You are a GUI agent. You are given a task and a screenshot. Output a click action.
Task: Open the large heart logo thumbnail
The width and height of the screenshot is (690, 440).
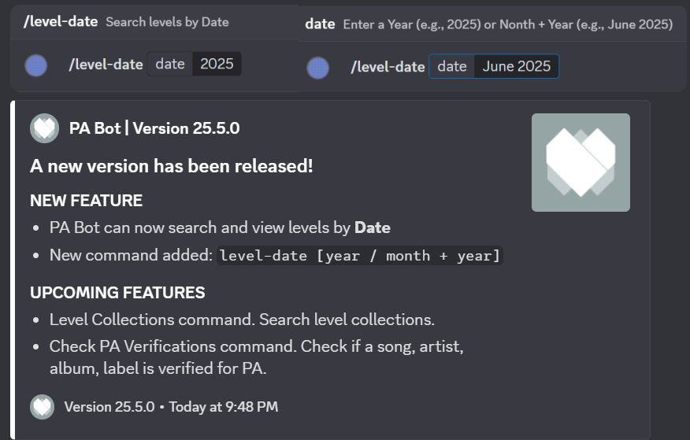[581, 162]
